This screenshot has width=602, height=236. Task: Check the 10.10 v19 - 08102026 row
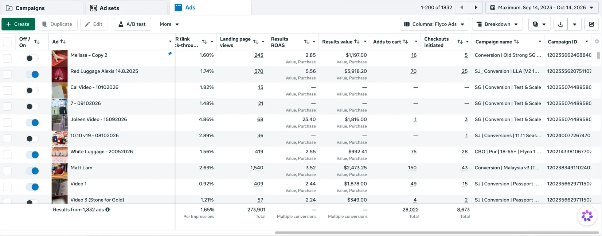click(7, 139)
